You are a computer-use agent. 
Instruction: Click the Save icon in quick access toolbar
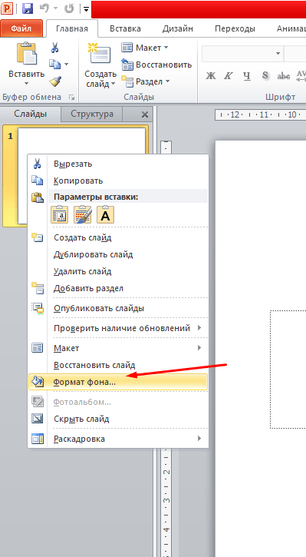click(x=28, y=8)
